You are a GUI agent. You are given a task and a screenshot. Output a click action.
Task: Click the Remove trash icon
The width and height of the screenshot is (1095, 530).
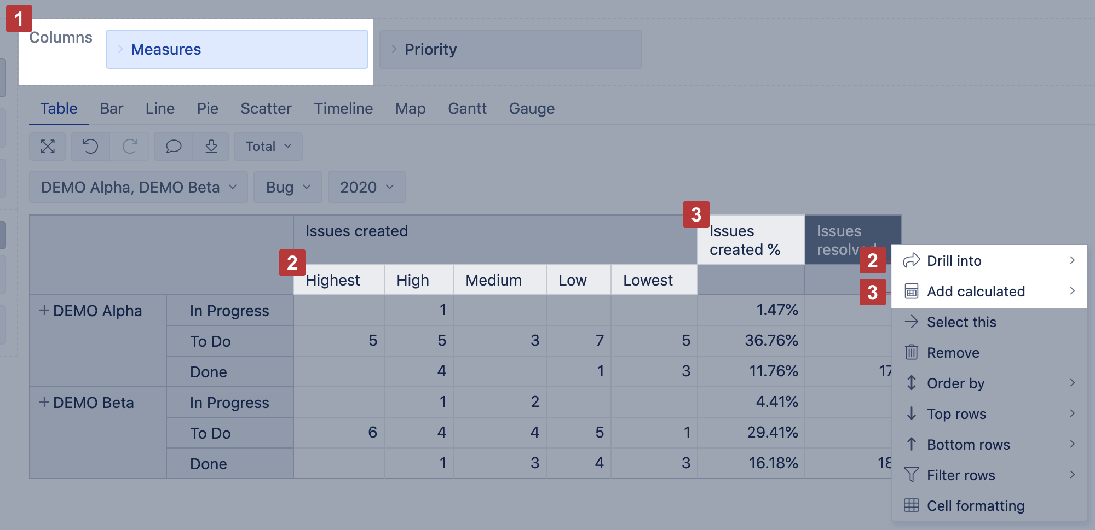click(912, 352)
